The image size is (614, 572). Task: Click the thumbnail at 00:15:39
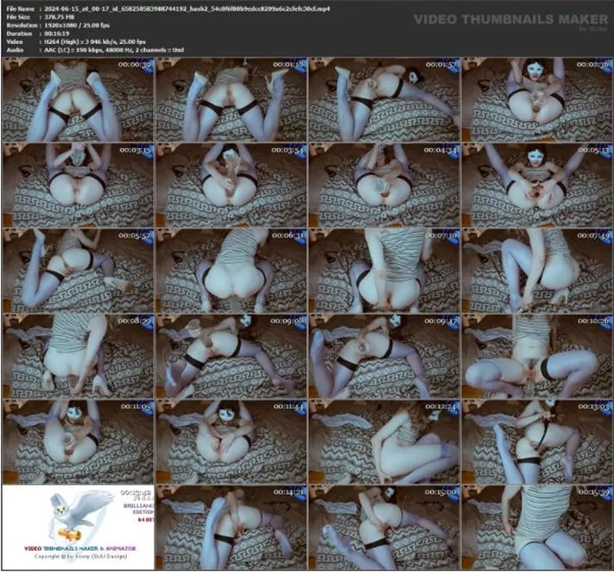(537, 527)
